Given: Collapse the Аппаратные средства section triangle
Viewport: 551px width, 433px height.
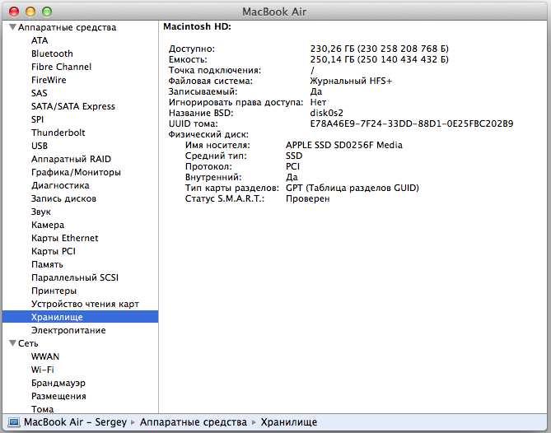Looking at the screenshot, I should 12,27.
